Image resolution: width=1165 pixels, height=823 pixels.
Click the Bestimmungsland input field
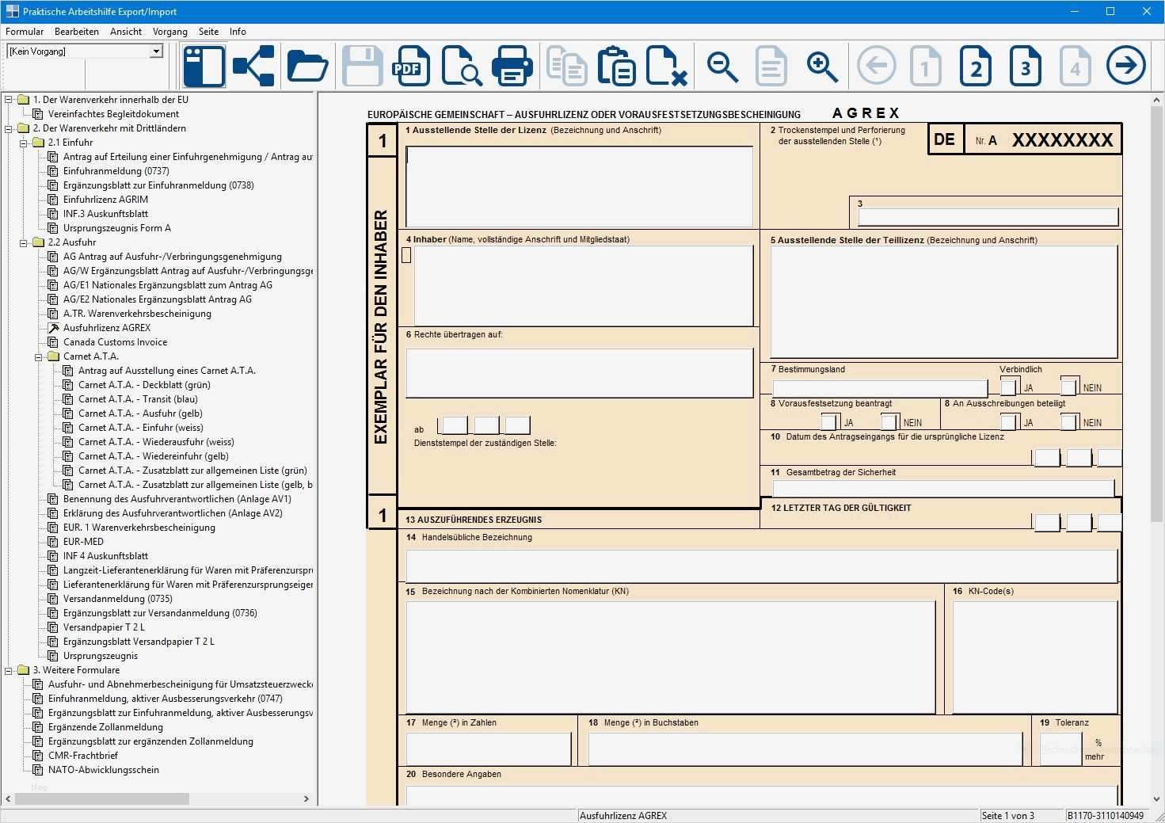coord(879,388)
